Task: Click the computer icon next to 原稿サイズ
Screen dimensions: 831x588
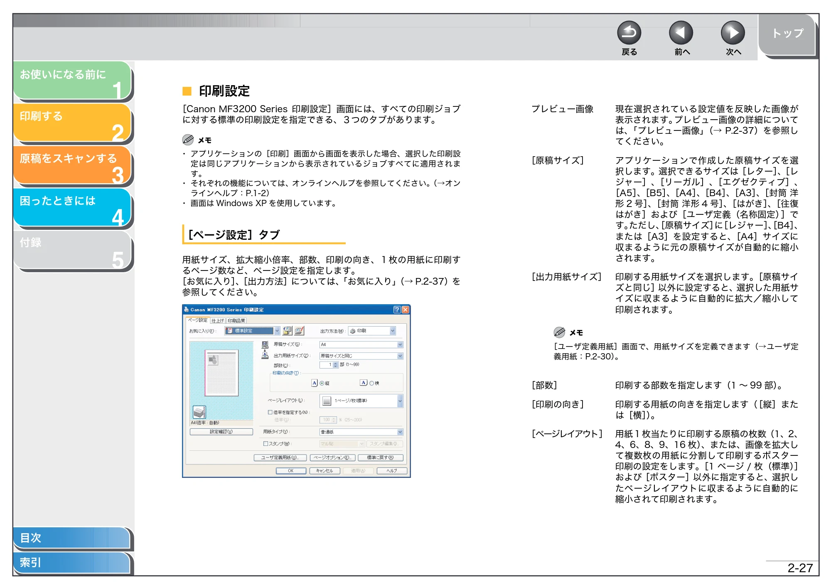Action: tap(265, 344)
